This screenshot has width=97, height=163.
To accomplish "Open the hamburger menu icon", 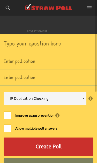I will [x=89, y=8].
